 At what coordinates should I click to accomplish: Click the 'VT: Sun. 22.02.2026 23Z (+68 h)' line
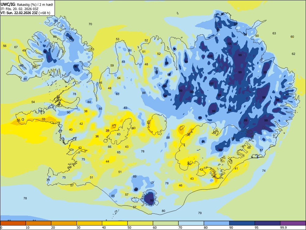pos(25,13)
